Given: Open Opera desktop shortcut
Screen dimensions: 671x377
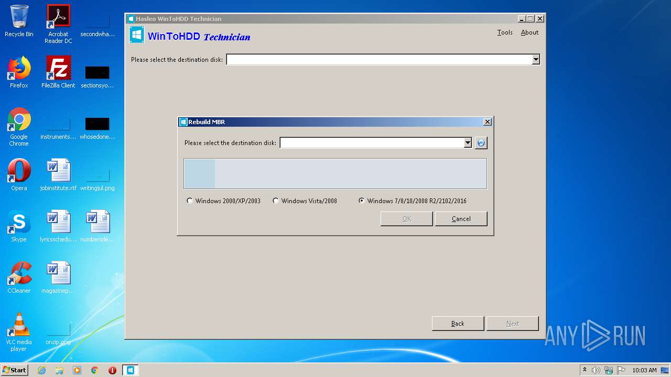Looking at the screenshot, I should (19, 175).
